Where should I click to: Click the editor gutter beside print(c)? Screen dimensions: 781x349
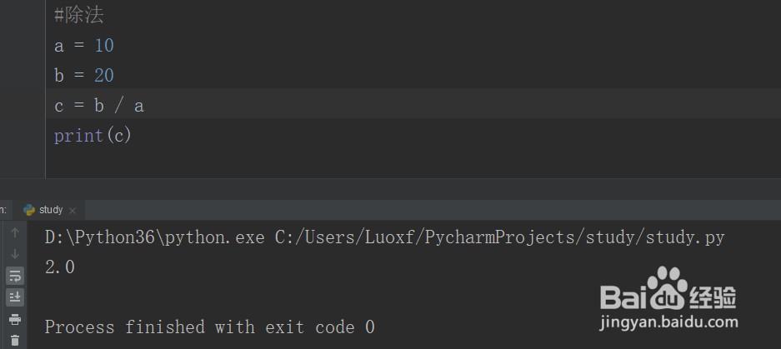coord(23,136)
